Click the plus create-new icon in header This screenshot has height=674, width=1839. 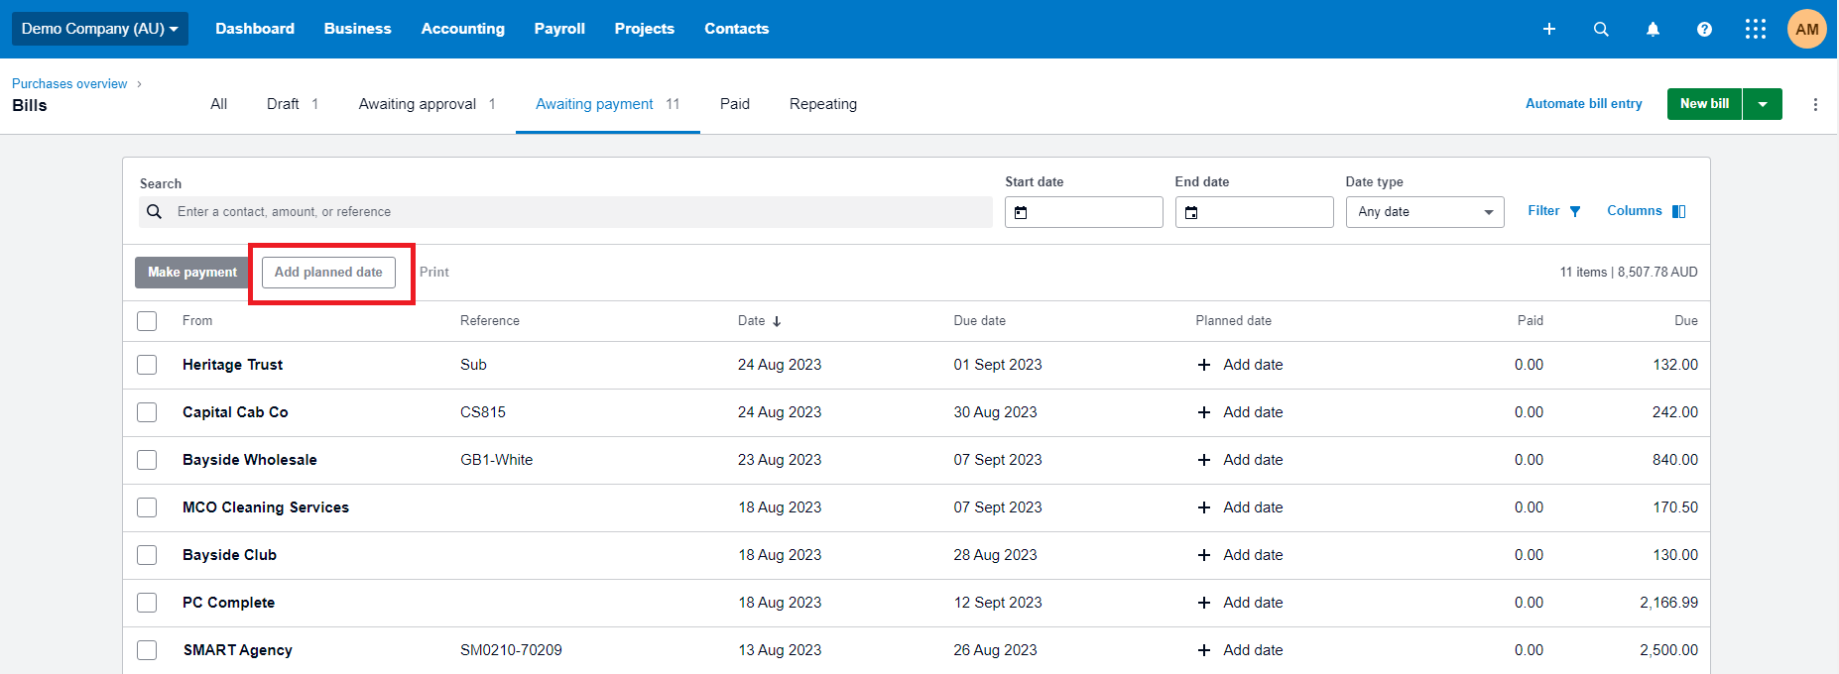coord(1548,29)
